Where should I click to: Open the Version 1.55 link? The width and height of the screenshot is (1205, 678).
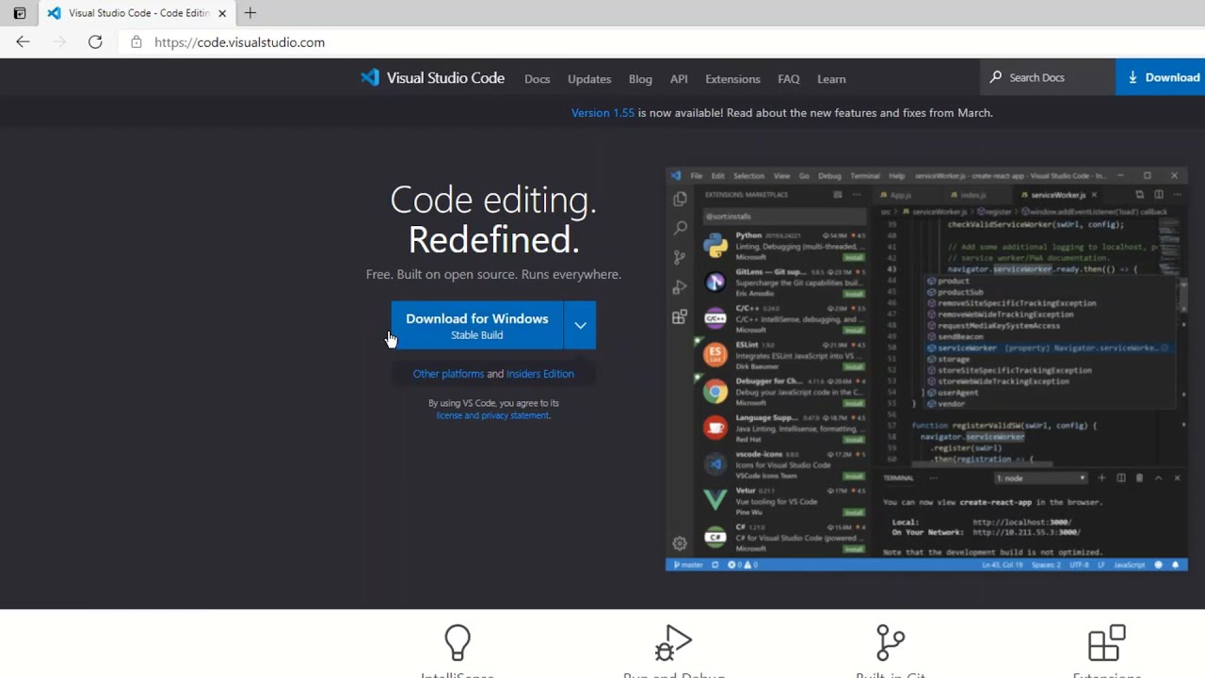coord(602,113)
